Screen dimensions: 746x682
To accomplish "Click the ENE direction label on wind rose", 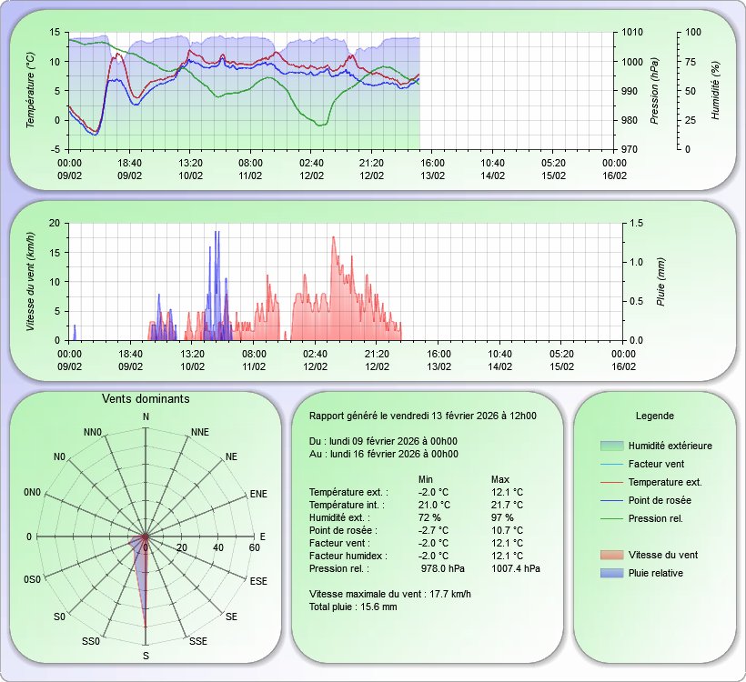I will click(258, 494).
